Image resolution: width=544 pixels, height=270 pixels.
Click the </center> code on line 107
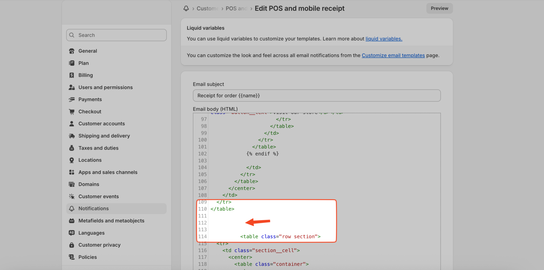242,188
